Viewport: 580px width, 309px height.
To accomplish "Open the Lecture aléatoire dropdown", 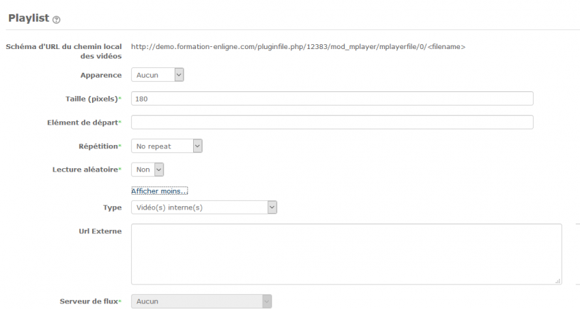I will [x=147, y=169].
